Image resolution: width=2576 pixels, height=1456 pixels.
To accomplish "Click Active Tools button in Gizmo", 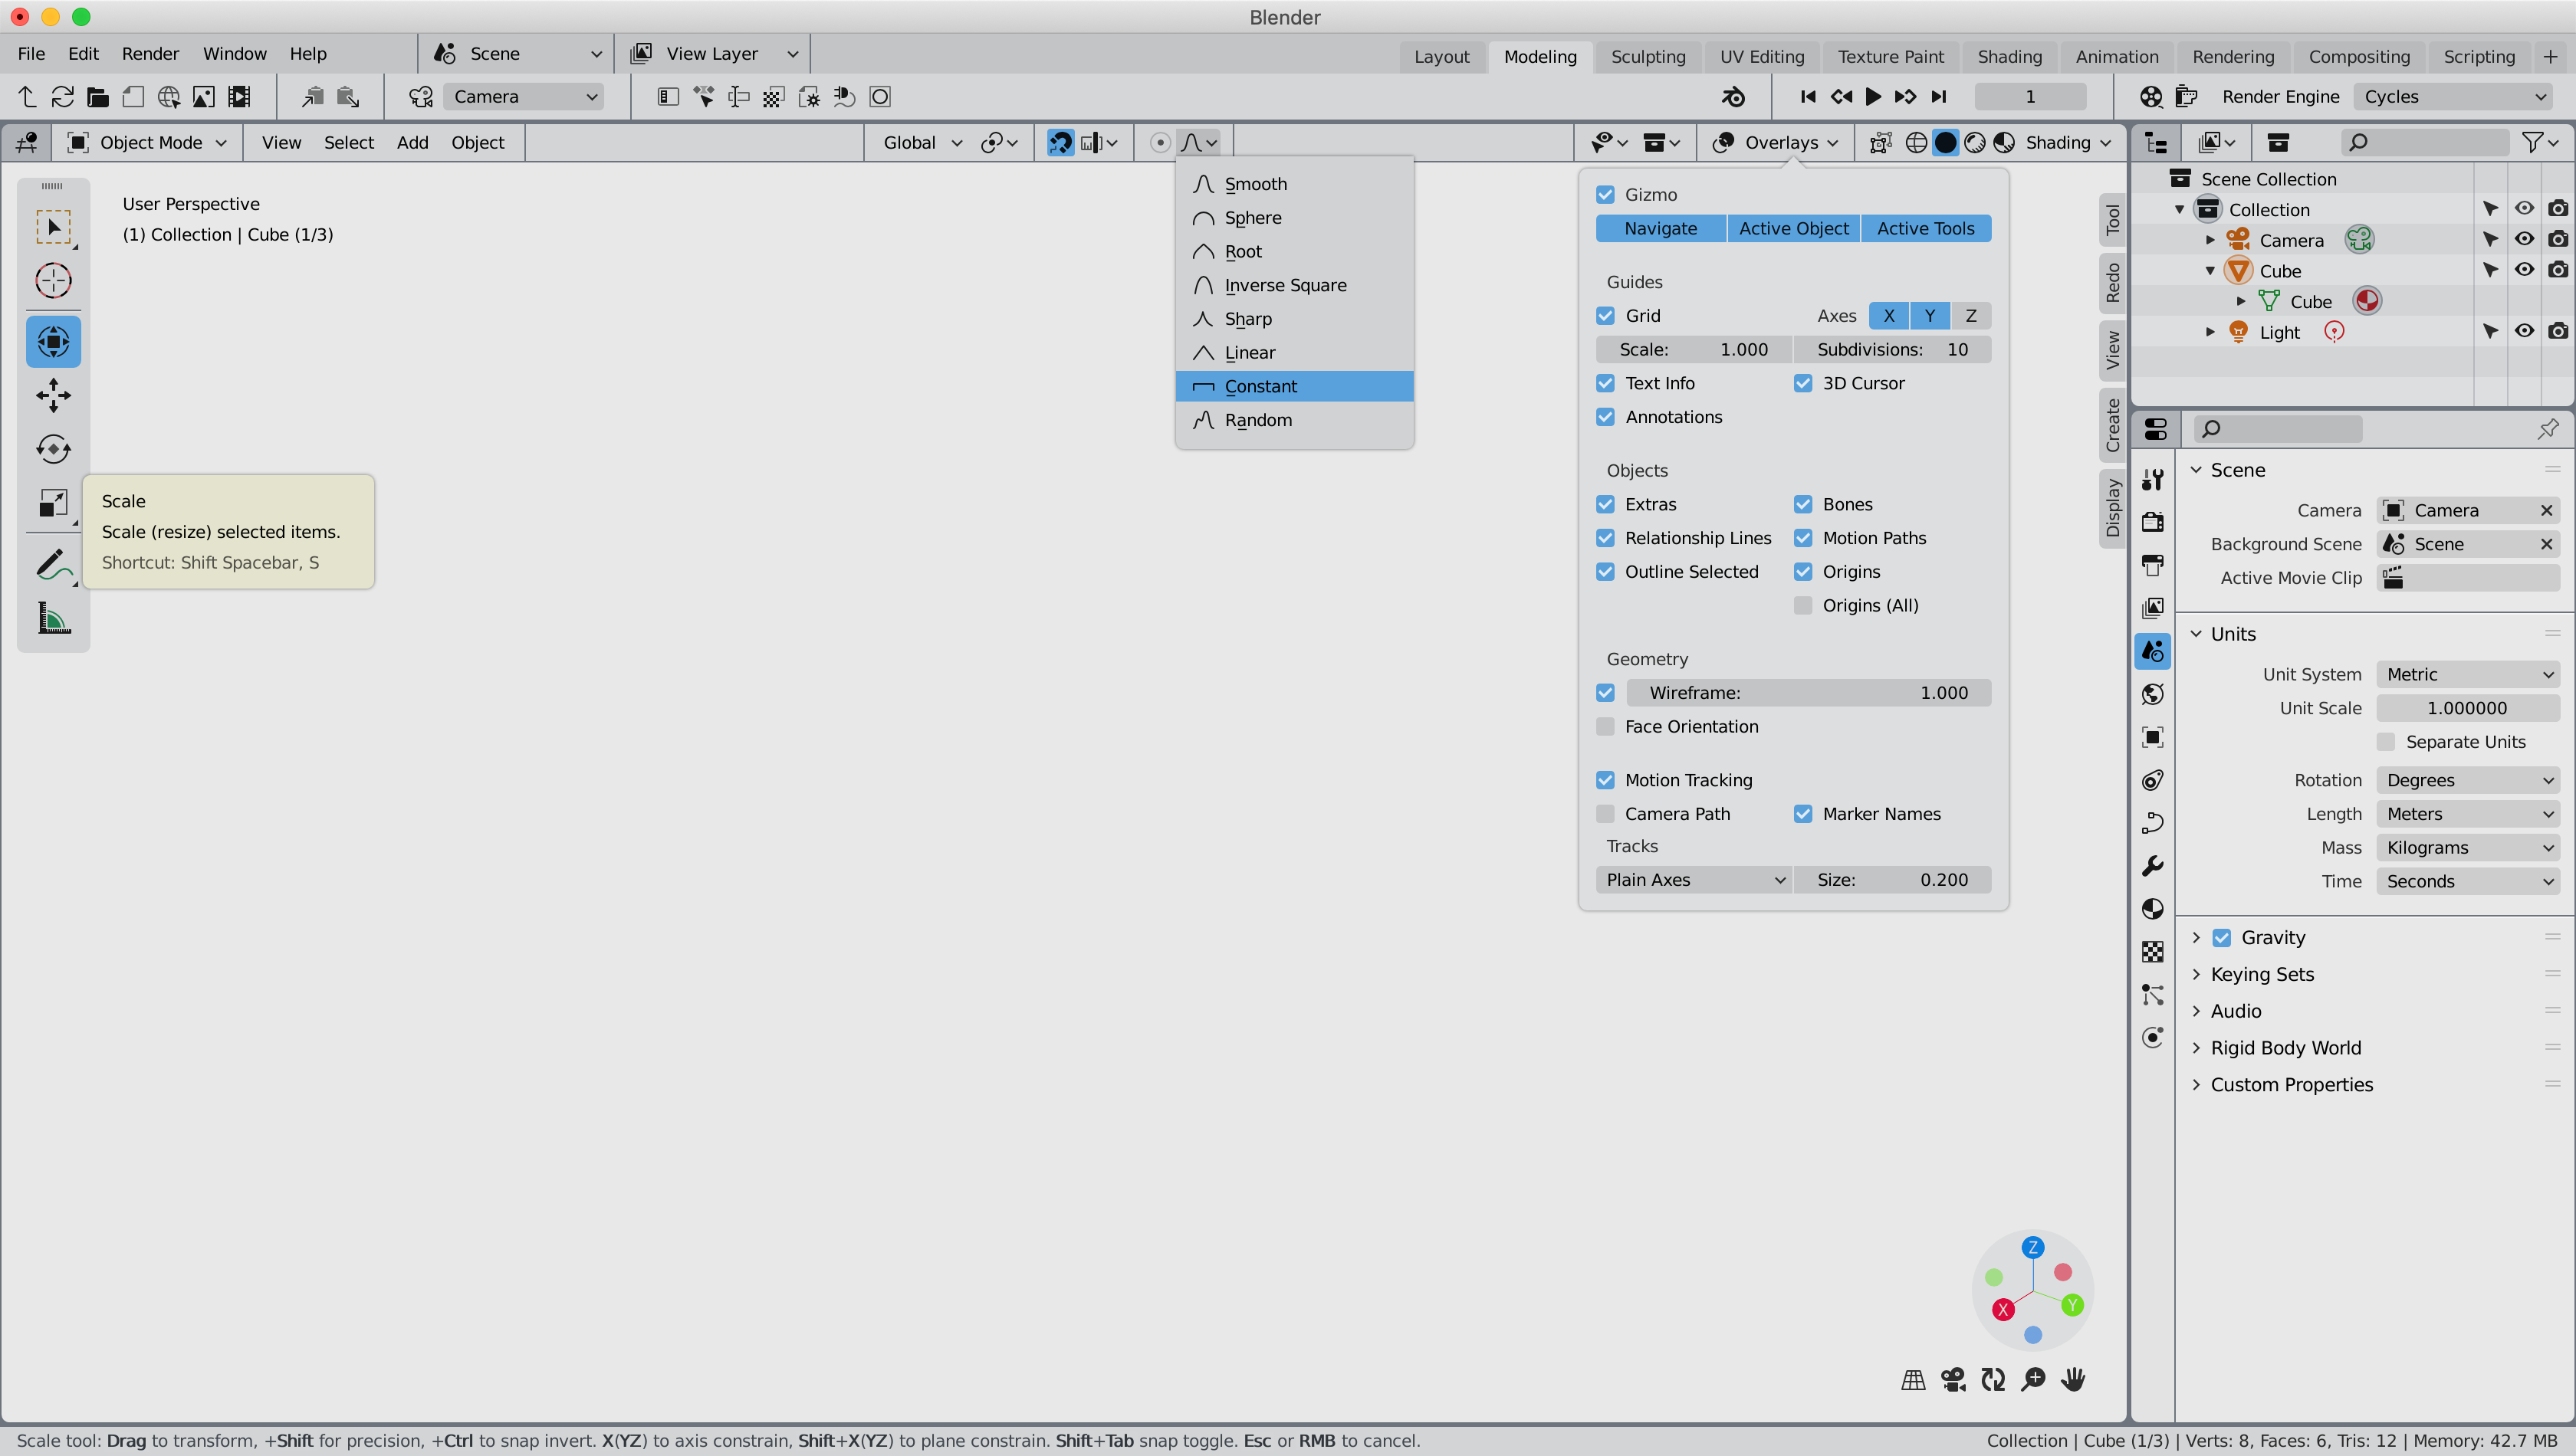I will click(x=1925, y=228).
